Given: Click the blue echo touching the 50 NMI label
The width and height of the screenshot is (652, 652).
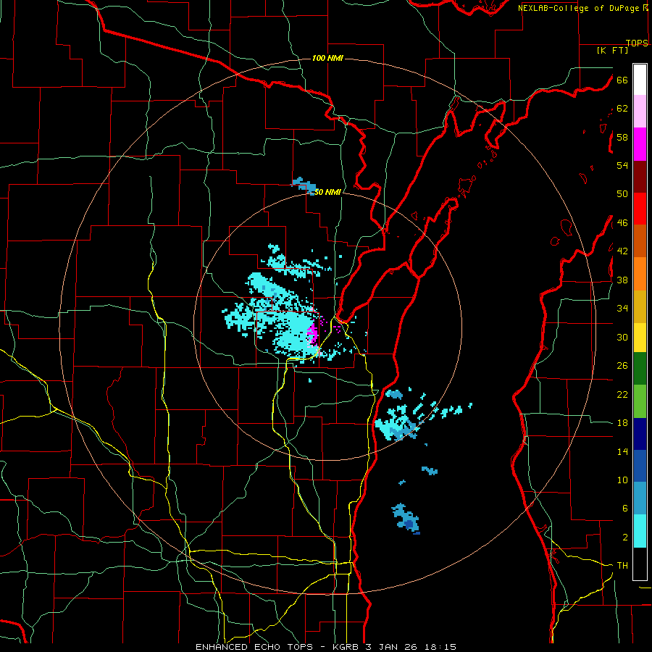Looking at the screenshot, I should [304, 185].
